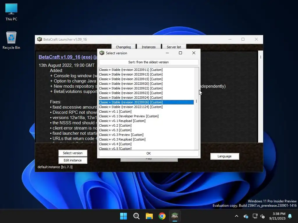Image resolution: width=298 pixels, height=223 pixels.
Task: Select Classic+ Stable revision 20220922
Action: (146, 88)
